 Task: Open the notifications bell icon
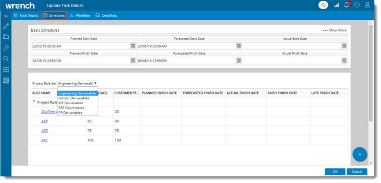[x=347, y=5]
